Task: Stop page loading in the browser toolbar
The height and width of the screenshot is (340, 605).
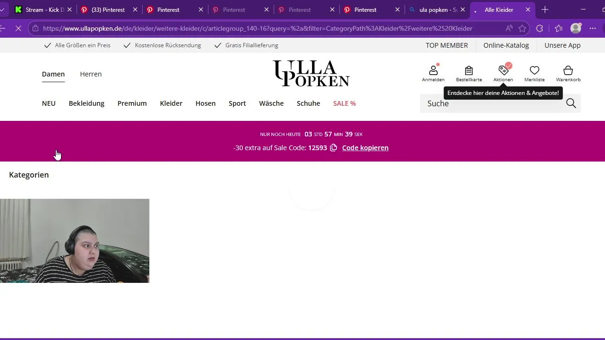Action: (x=18, y=28)
